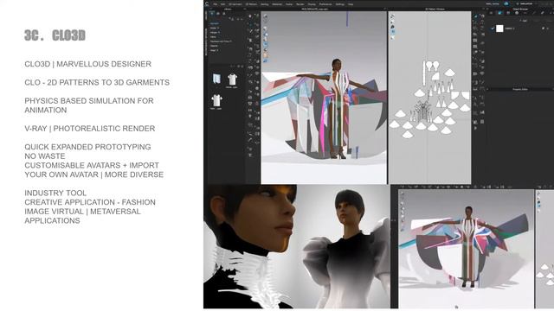Select Hanger in the Library list
The width and height of the screenshot is (554, 311).
point(215,33)
